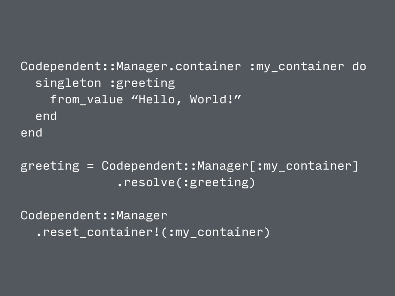The image size is (395, 296).
Task: Click the singleton keyword
Action: 68,84
